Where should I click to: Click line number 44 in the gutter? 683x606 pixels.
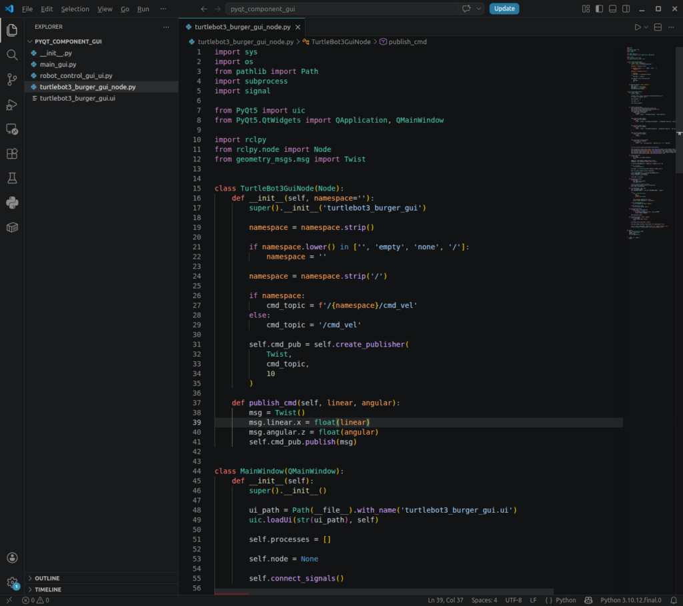(197, 471)
